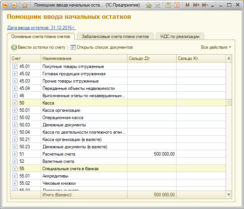Switch to Основные счета плана счетов tab
Screen dimensions: 244x209
coord(41,36)
